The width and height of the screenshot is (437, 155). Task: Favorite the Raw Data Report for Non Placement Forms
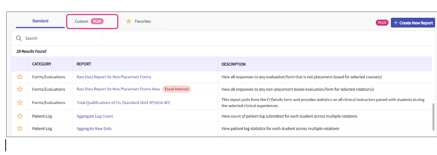tap(20, 77)
